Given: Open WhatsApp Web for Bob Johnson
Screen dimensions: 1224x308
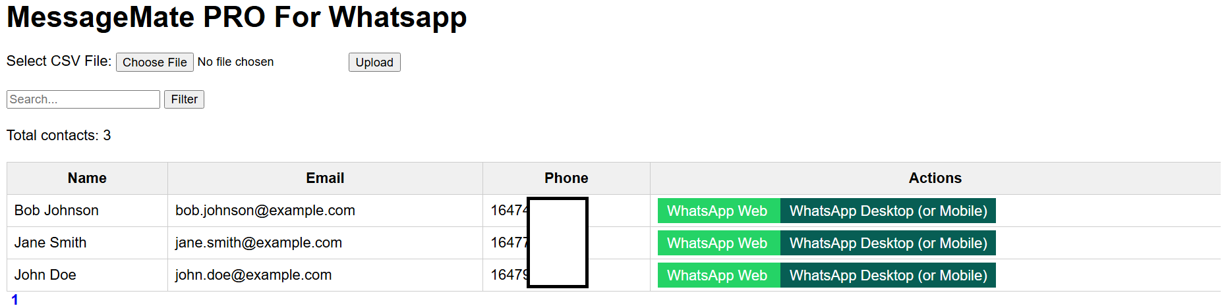Looking at the screenshot, I should click(x=718, y=211).
